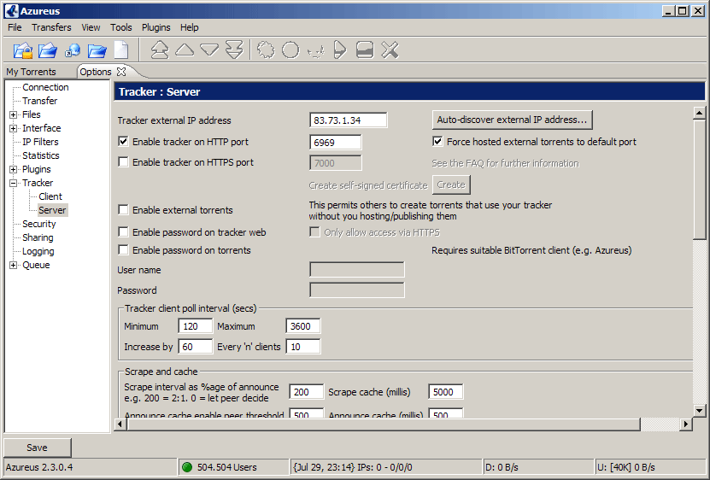Select Statistics in the options tree
Image resolution: width=710 pixels, height=480 pixels.
[41, 155]
